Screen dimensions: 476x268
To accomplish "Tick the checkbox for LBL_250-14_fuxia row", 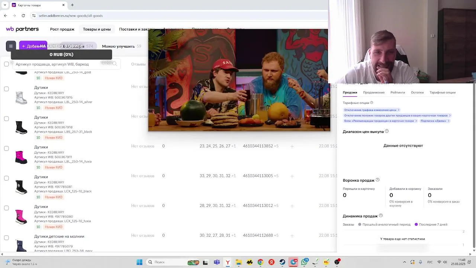I will point(6,149).
